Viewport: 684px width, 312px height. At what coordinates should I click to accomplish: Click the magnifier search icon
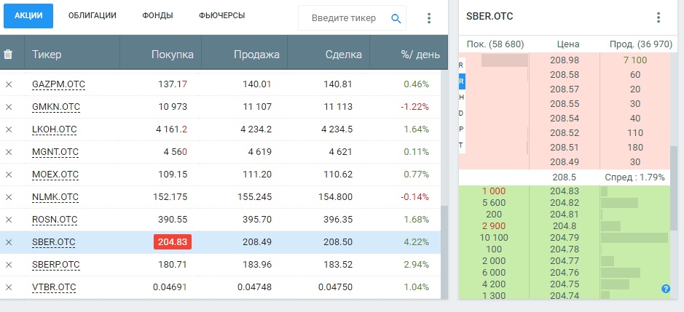(396, 18)
